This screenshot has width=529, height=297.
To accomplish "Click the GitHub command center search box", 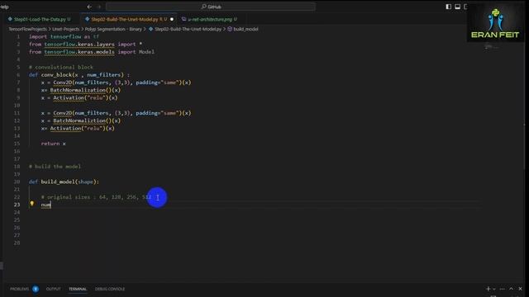I will coord(211,7).
